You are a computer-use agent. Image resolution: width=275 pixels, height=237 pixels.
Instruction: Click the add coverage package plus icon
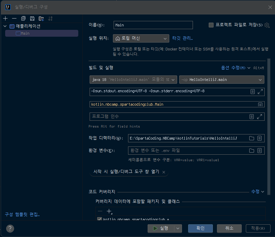[109, 211]
